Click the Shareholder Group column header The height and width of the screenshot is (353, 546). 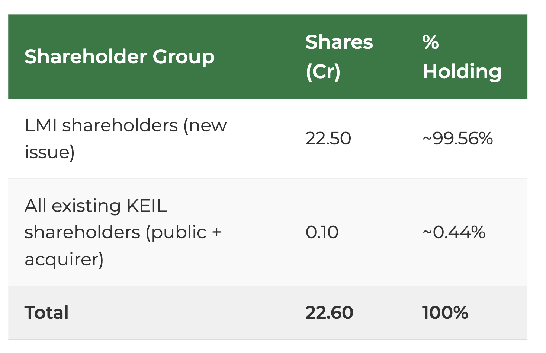pos(119,57)
